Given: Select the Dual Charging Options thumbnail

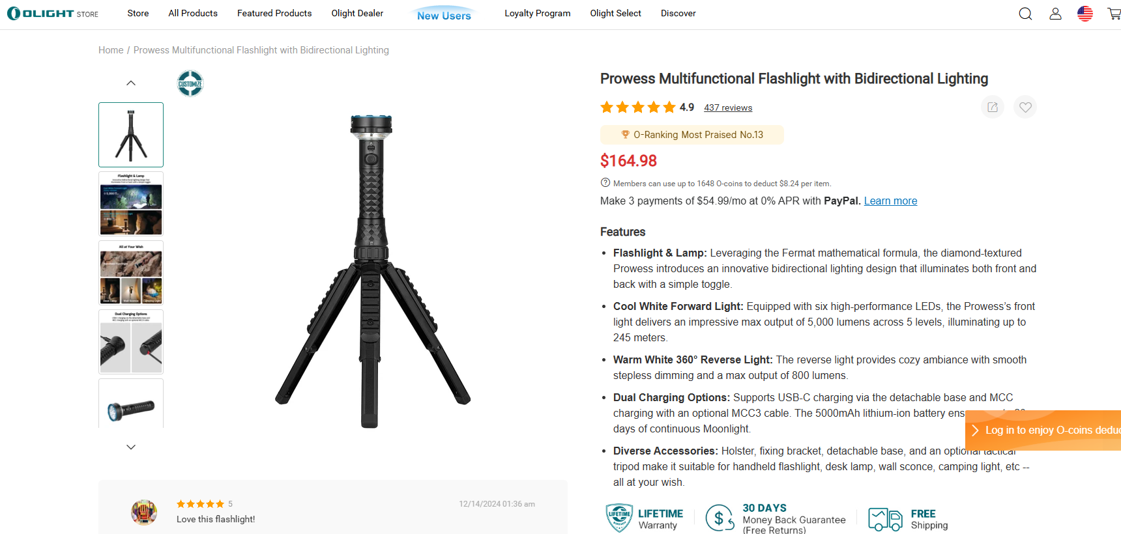Looking at the screenshot, I should (131, 342).
